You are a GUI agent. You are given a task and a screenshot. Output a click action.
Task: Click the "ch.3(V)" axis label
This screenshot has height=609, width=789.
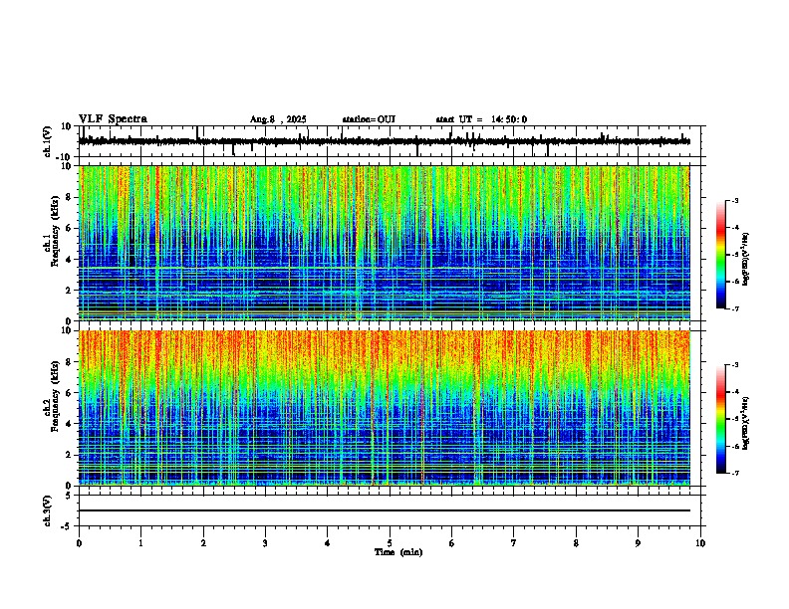[x=48, y=511]
